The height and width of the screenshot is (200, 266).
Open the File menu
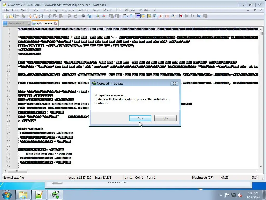(6, 10)
